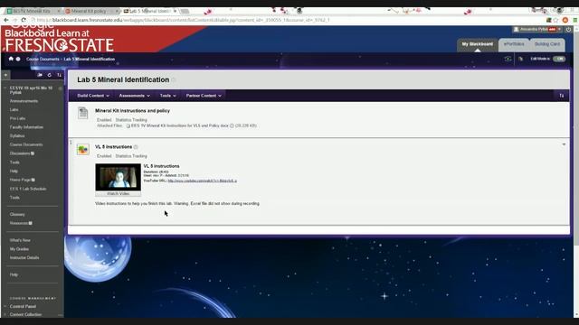Open Course Documents in the sidebar
The width and height of the screenshot is (579, 325).
26,144
